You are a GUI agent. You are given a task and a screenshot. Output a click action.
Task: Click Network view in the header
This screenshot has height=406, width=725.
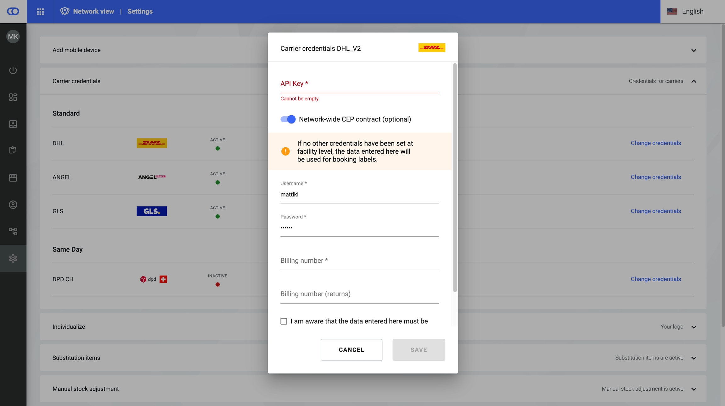[x=93, y=12]
